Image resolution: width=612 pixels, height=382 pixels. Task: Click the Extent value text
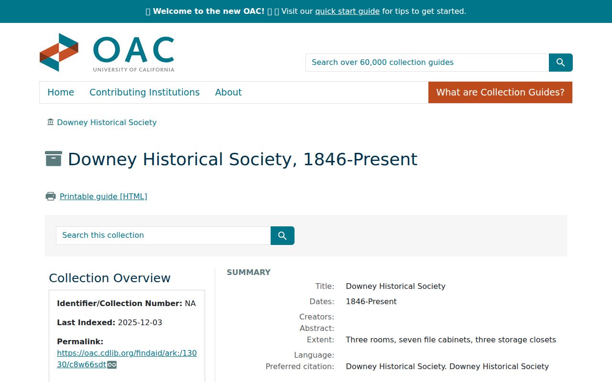[x=451, y=340]
